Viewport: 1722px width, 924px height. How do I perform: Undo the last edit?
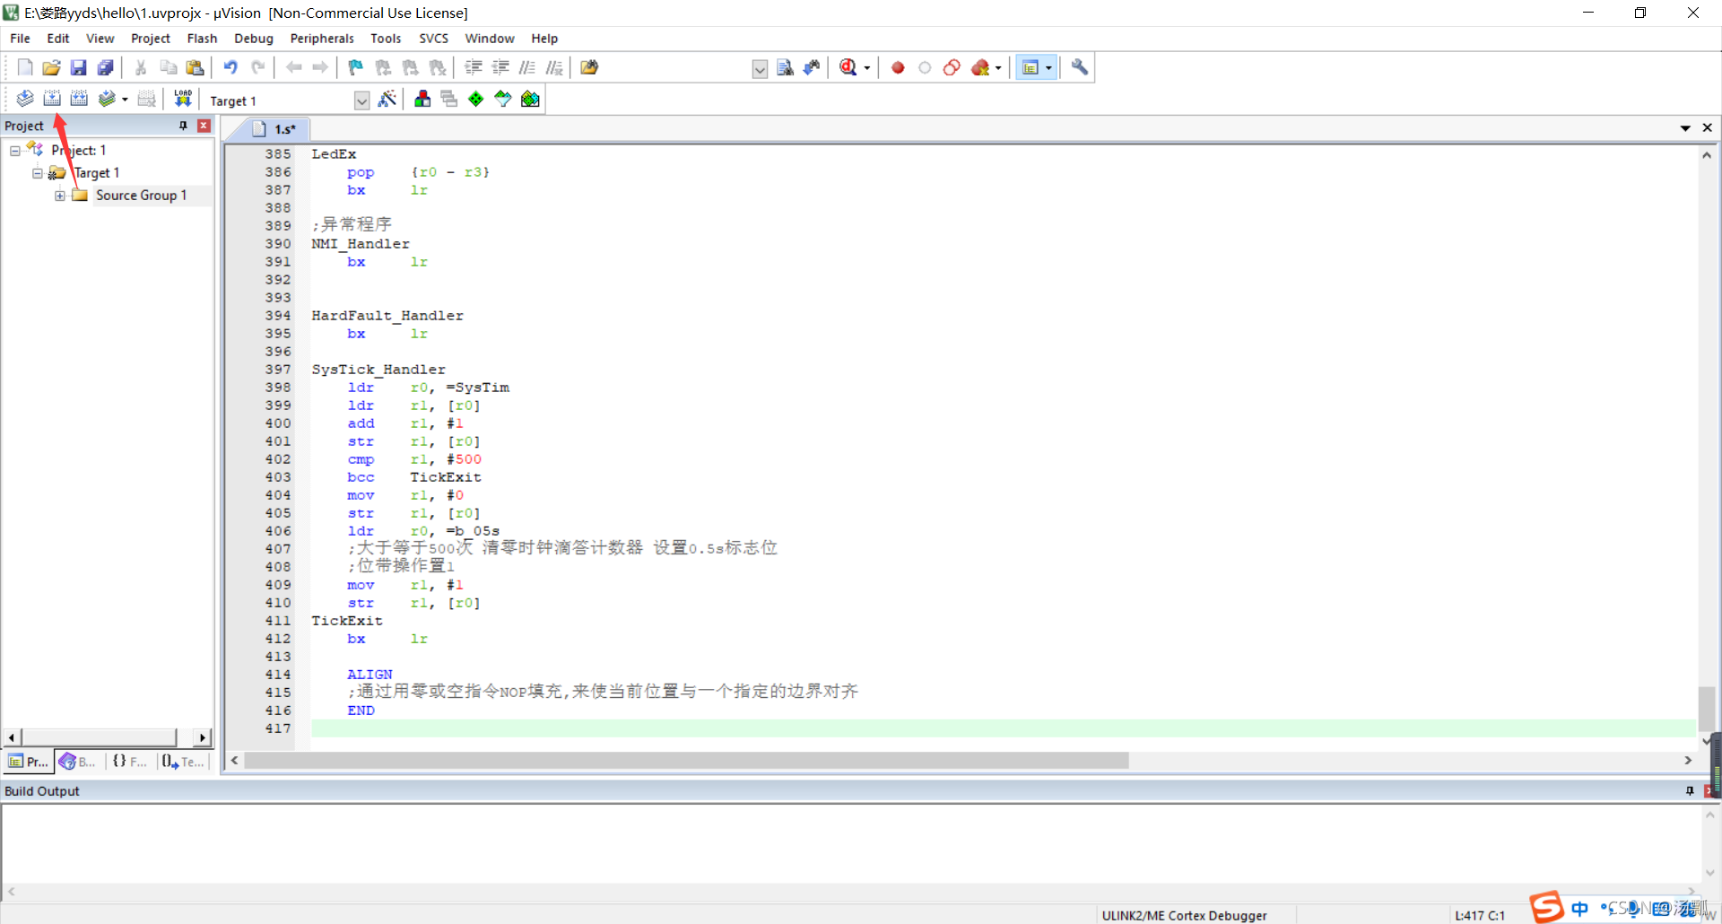click(230, 67)
